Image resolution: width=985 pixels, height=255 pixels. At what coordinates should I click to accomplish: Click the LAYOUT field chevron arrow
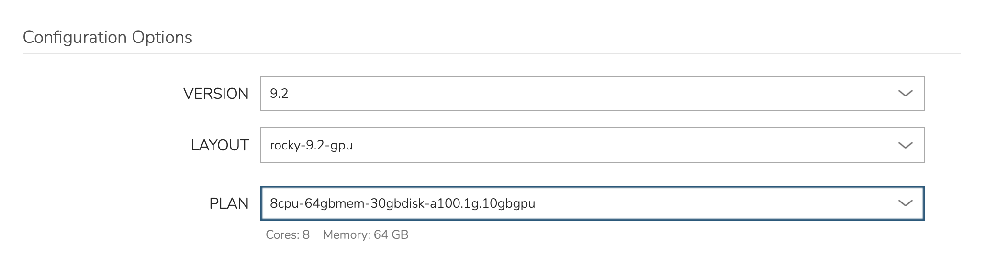click(905, 145)
